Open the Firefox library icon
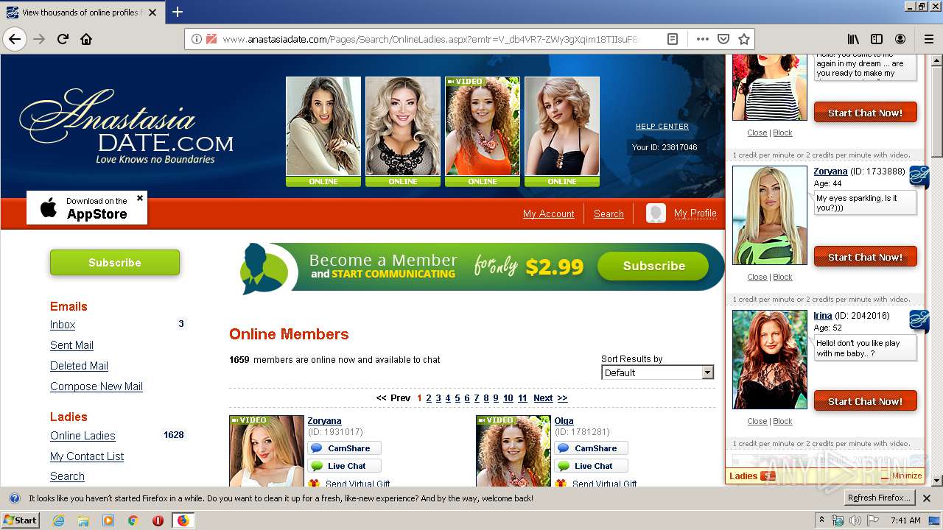Viewport: 943px width, 530px height. click(853, 39)
